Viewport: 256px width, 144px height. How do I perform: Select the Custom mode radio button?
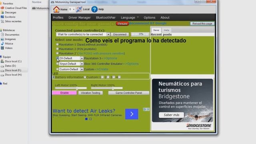(57, 69)
